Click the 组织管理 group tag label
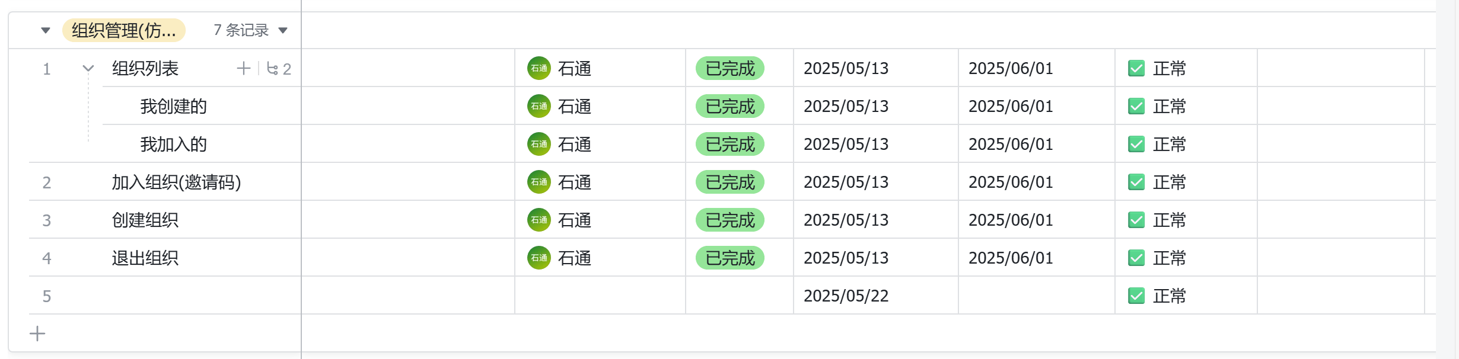1459x359 pixels. tap(124, 30)
